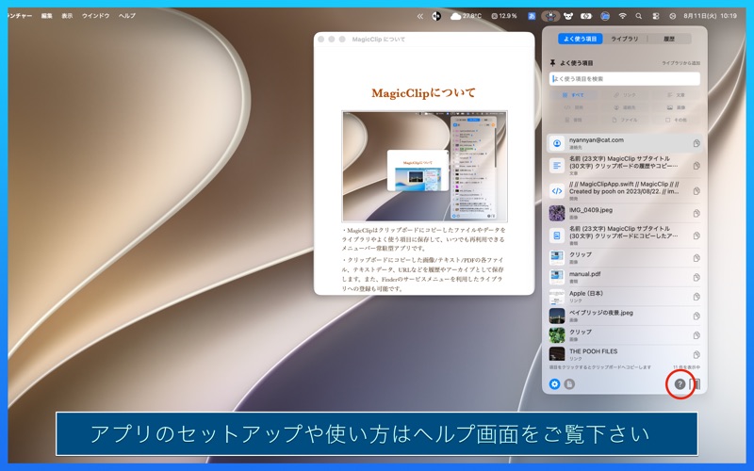Switch to the 履歴 tab
Viewport: 754px width, 471px height.
(x=669, y=39)
